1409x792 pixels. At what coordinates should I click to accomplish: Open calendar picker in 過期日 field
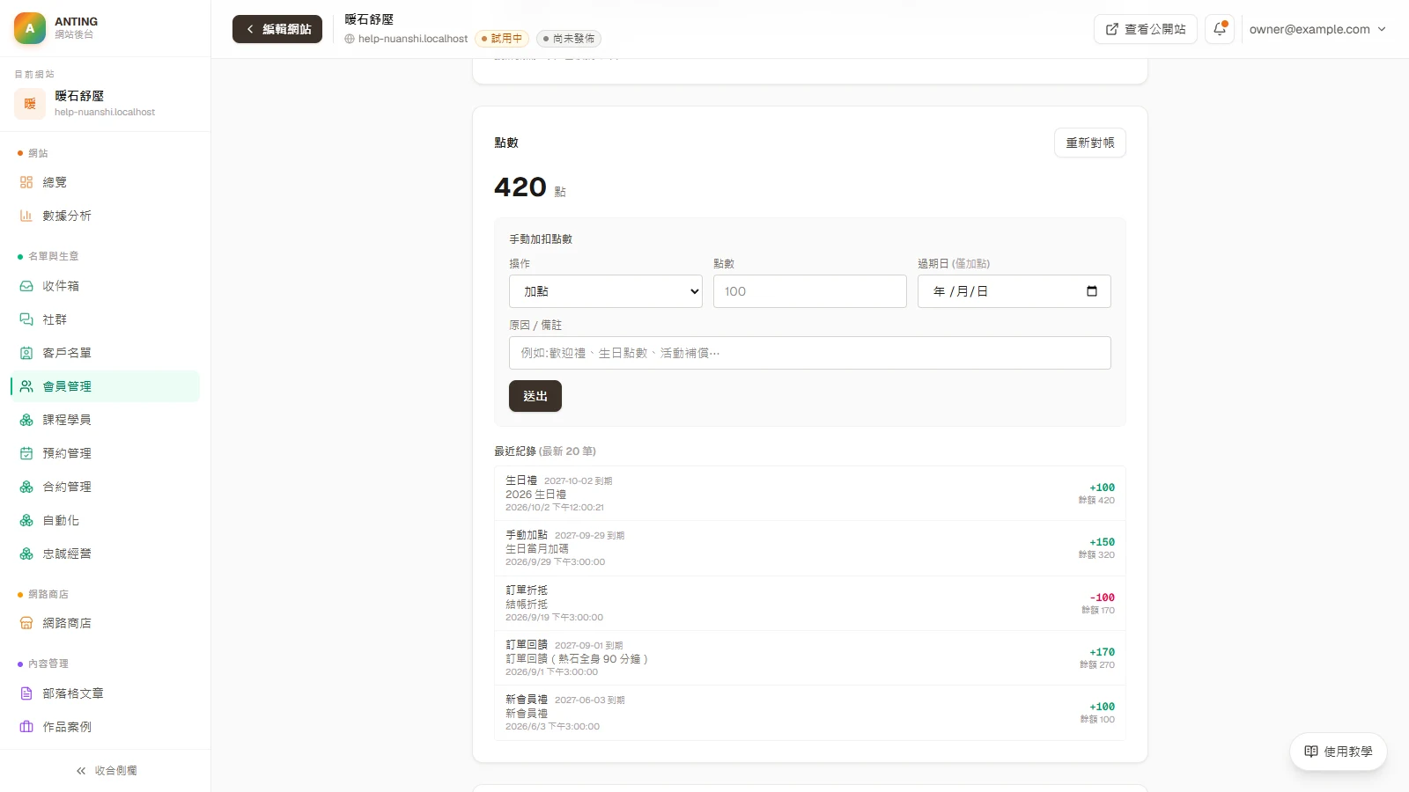coord(1092,291)
